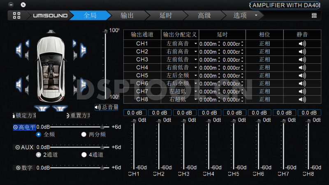Viewport: 329px width, 185px height.
Task: Select the right subwoofer icon below the car
Action: pos(60,108)
